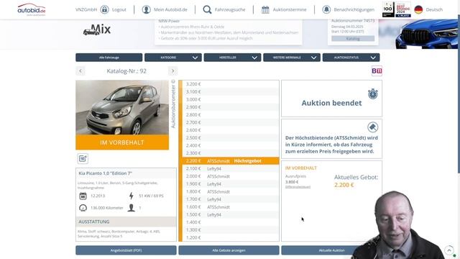Click the German flag language icon
The height and width of the screenshot is (259, 460).
(x=418, y=9)
